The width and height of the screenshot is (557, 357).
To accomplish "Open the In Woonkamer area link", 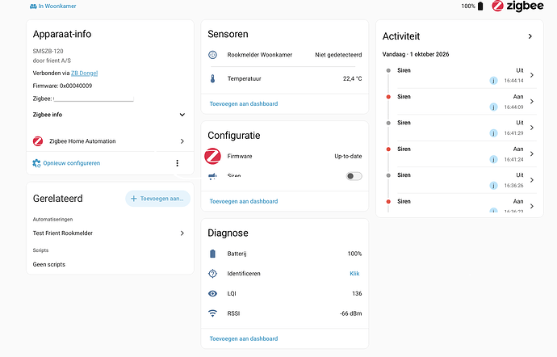I will click(x=53, y=6).
